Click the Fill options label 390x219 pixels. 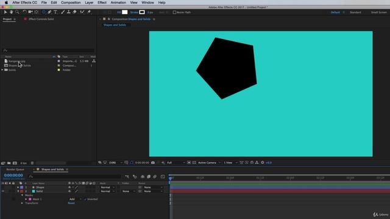119,12
